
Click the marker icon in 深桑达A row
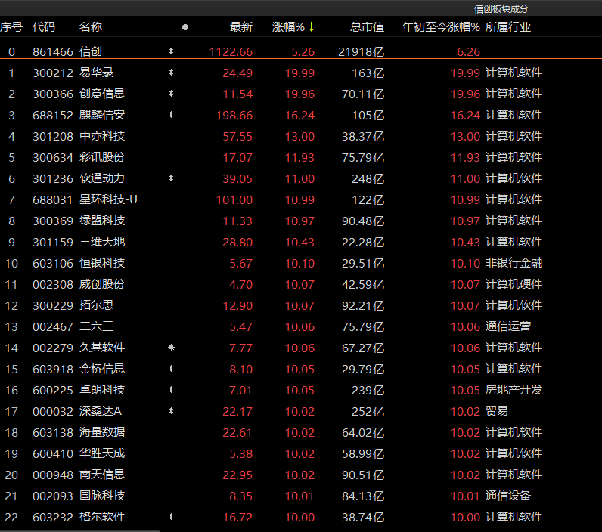[x=171, y=411]
